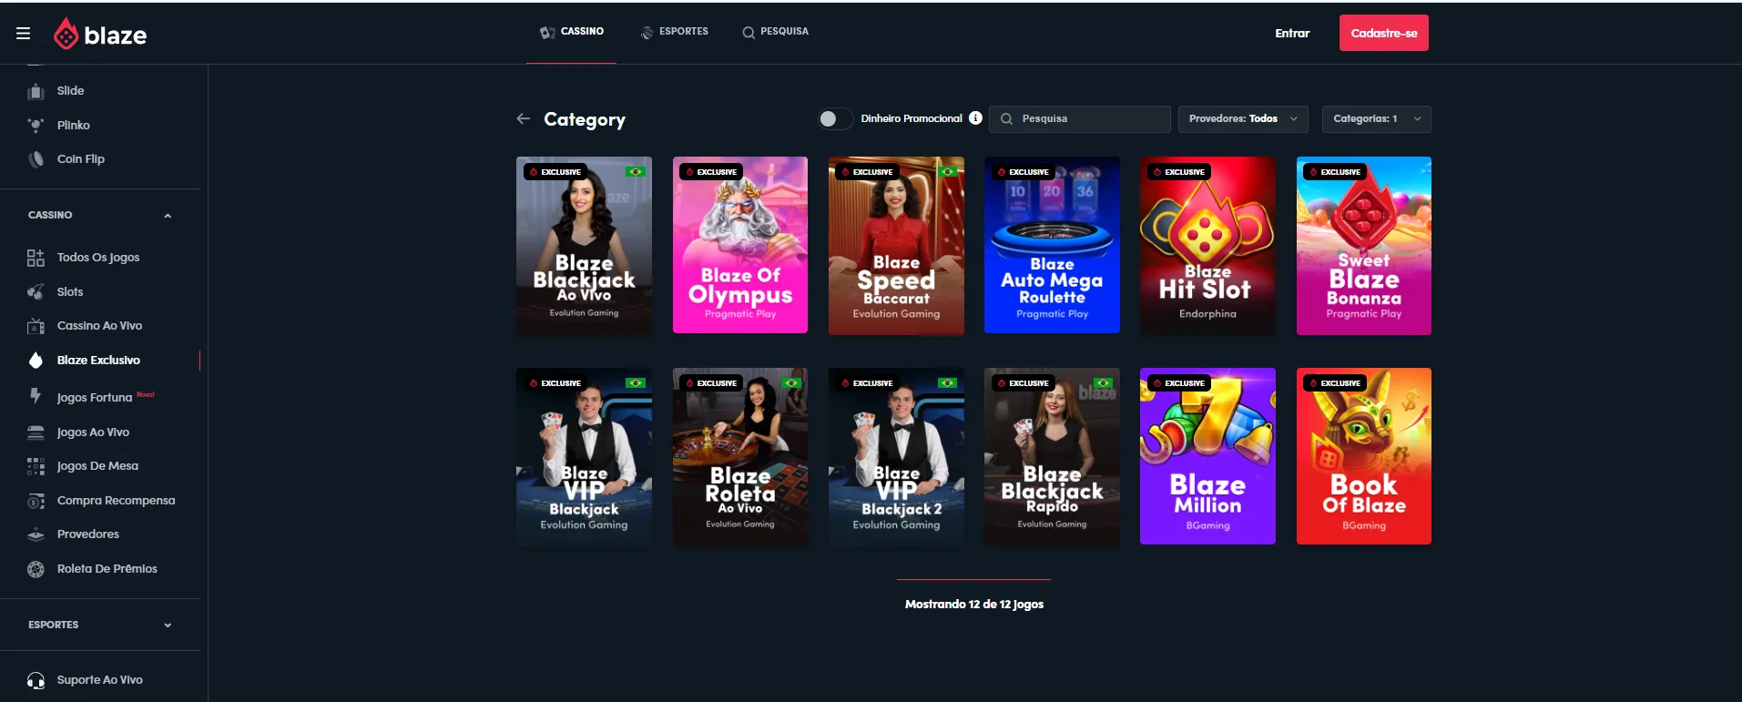Image resolution: width=1742 pixels, height=702 pixels.
Task: Click the Entrar login link
Action: [x=1291, y=34]
